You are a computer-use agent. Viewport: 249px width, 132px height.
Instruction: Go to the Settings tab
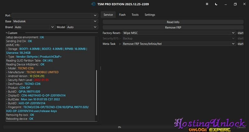pos(150,15)
